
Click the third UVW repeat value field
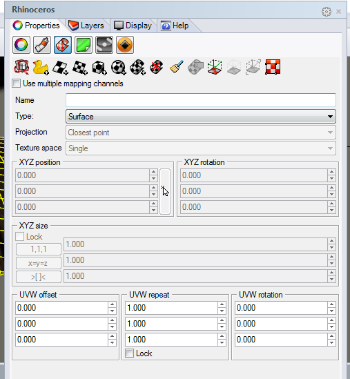[171, 340]
